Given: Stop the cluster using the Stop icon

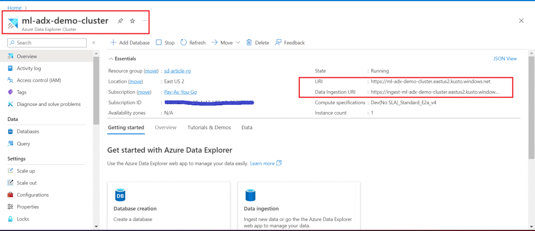Looking at the screenshot, I should click(159, 43).
